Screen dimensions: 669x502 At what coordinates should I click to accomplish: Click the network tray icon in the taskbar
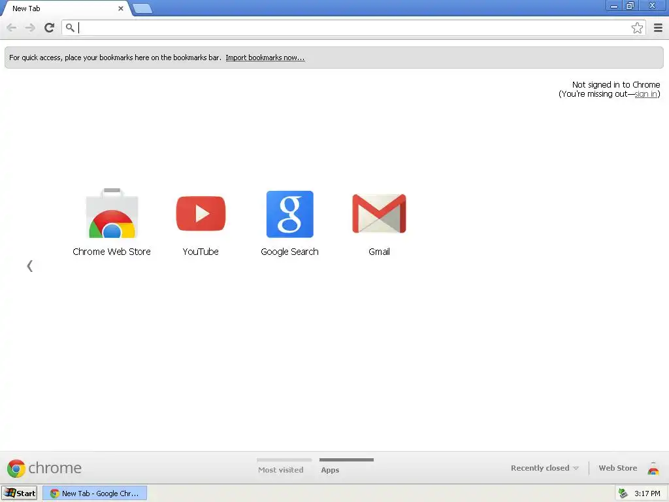click(x=623, y=494)
